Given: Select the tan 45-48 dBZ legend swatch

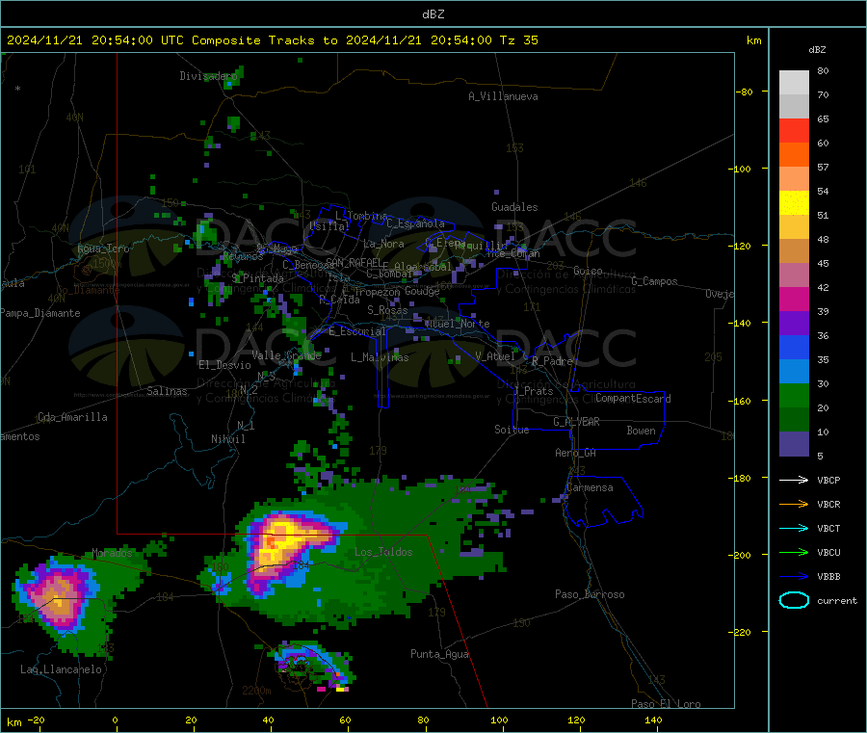Looking at the screenshot, I should [x=794, y=251].
